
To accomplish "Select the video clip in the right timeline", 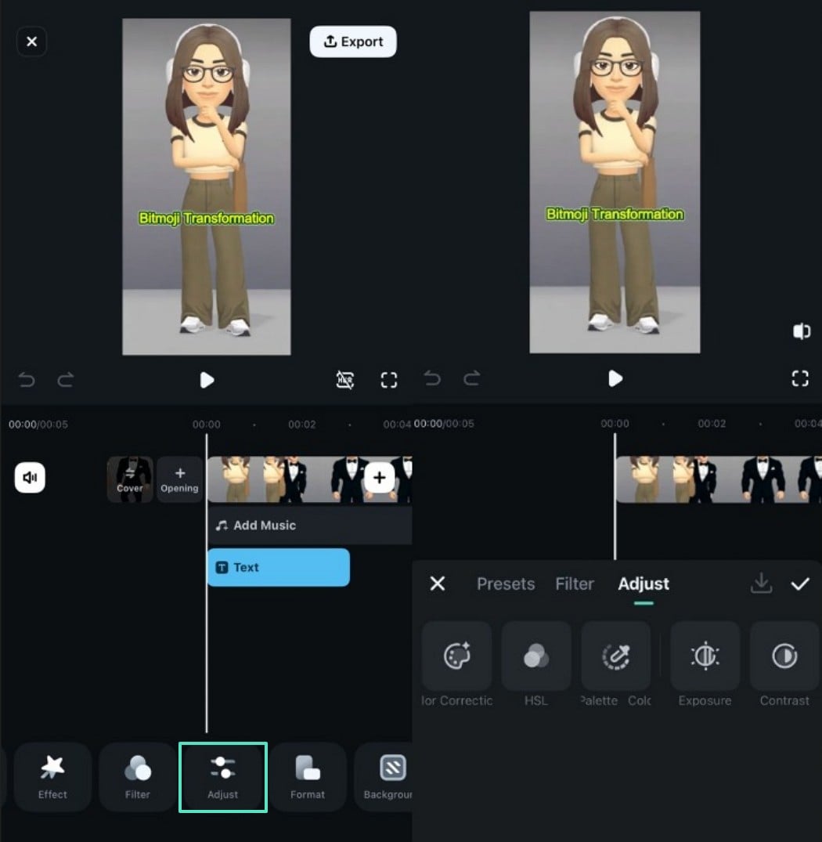I will coord(719,479).
